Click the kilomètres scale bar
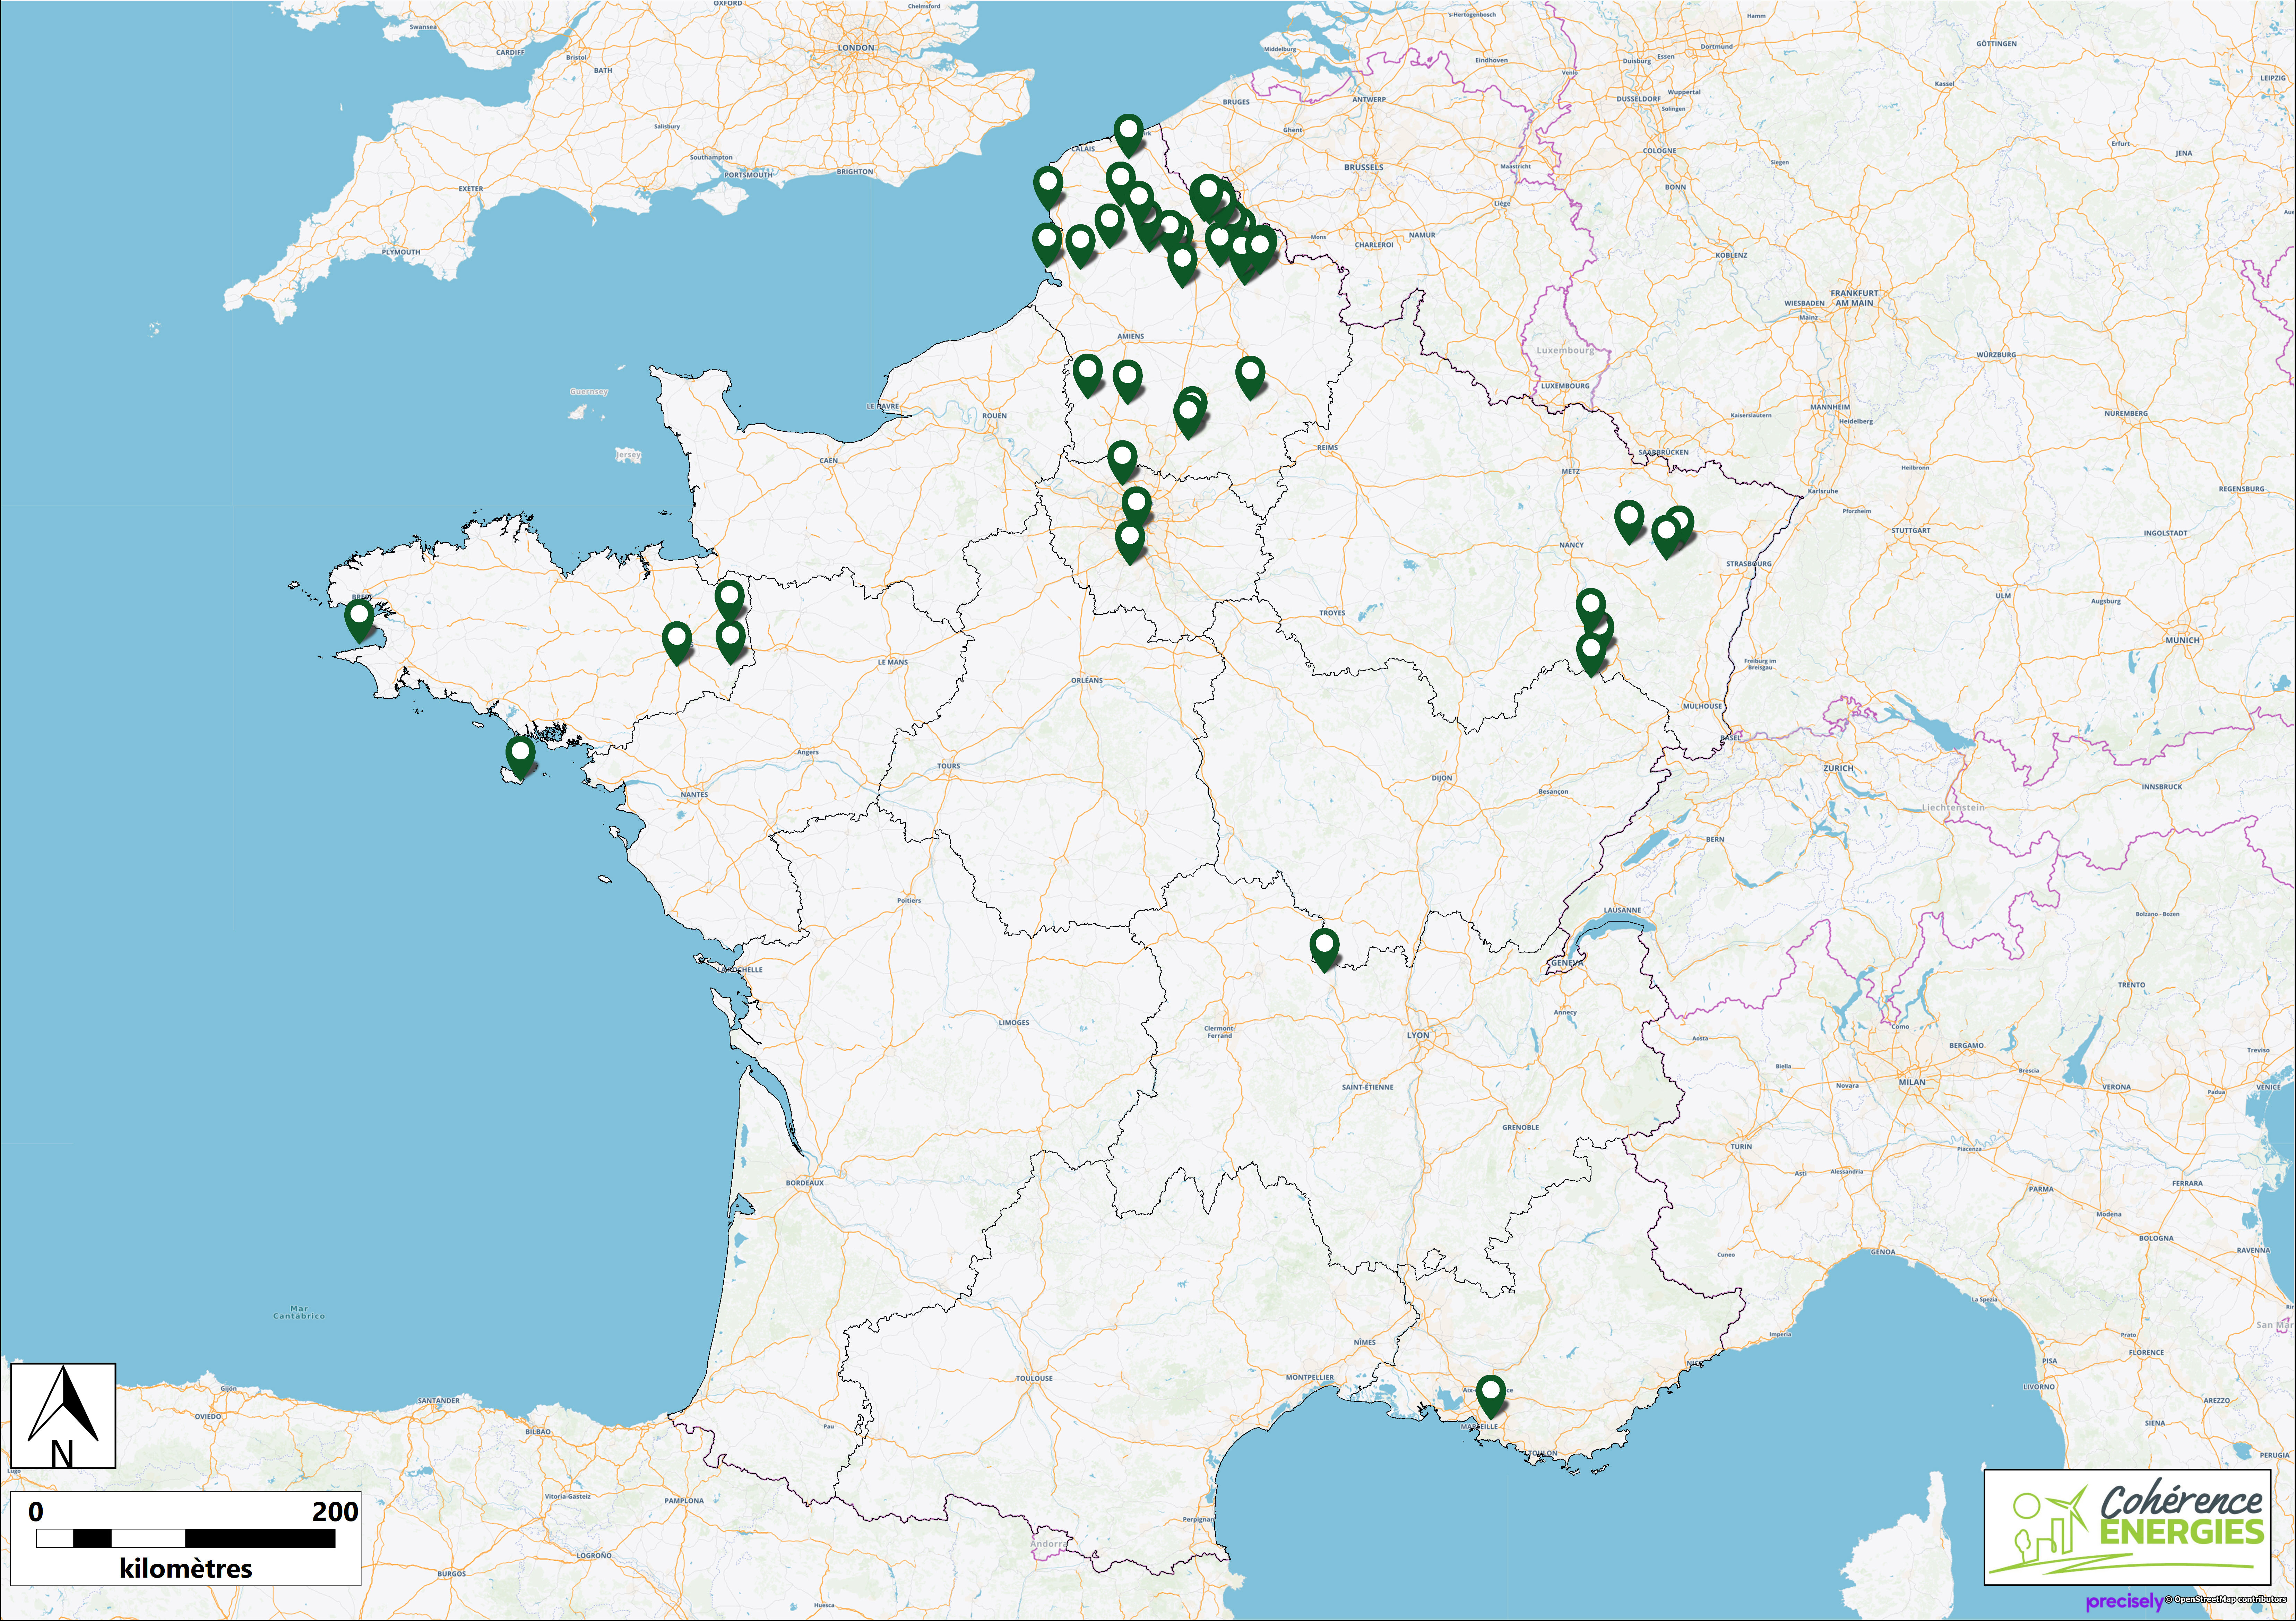 (x=186, y=1539)
